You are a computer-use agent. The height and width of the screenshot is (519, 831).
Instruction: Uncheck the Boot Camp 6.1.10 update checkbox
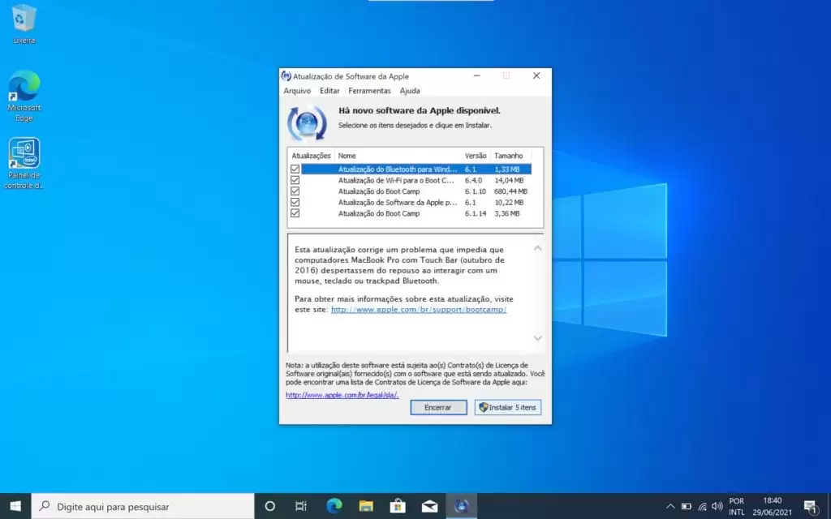pyautogui.click(x=295, y=191)
